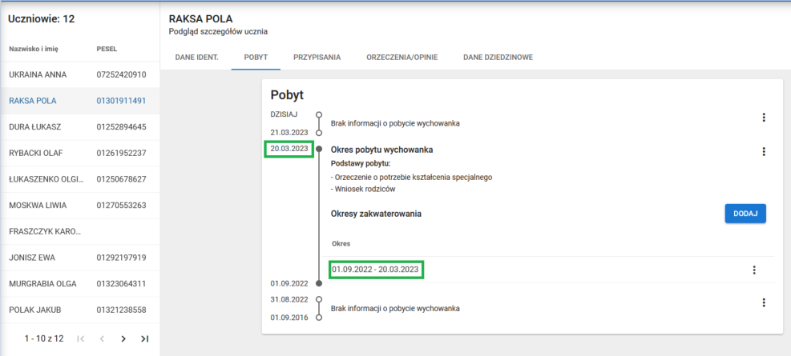Select student DURA ŁUKASZ in list
The image size is (791, 356).
pyautogui.click(x=36, y=127)
